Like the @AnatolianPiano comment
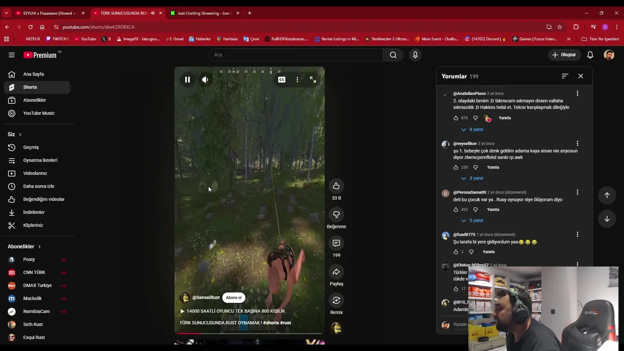This screenshot has width=624, height=351. tap(456, 118)
